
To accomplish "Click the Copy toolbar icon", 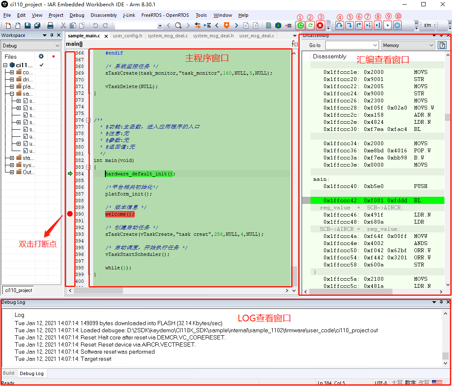I will [x=73, y=26].
